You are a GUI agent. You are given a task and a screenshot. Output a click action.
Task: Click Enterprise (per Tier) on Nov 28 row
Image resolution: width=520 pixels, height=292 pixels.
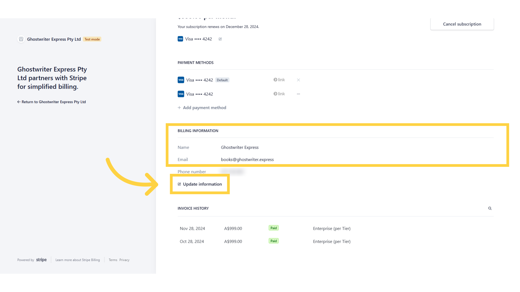click(x=332, y=228)
